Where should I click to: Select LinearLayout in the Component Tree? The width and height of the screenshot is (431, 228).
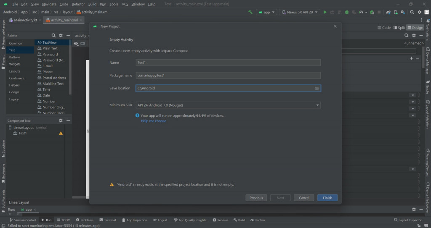[x=24, y=128]
